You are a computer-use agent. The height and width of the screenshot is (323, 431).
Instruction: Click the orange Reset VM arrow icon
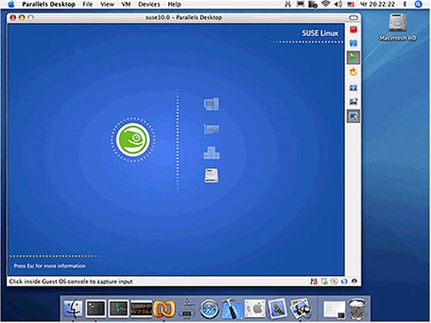[x=353, y=71]
